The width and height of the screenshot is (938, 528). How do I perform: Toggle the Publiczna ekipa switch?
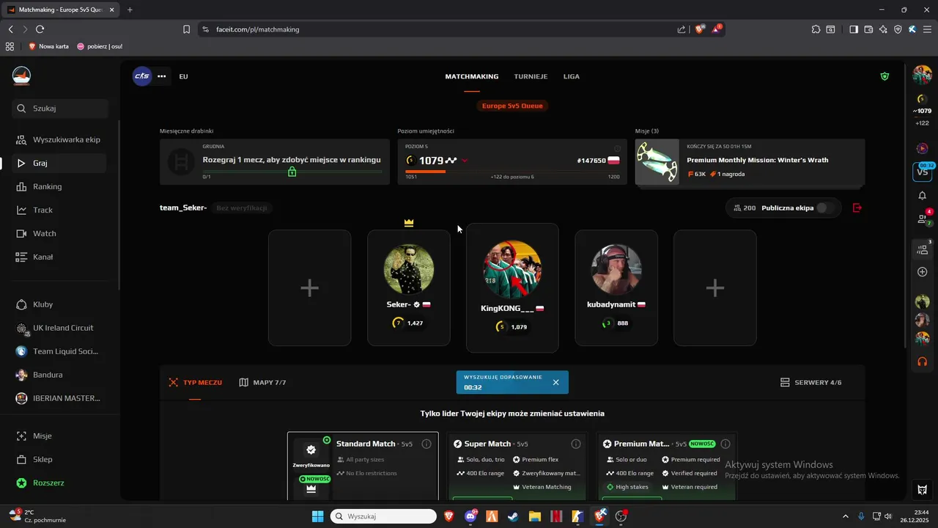click(825, 208)
